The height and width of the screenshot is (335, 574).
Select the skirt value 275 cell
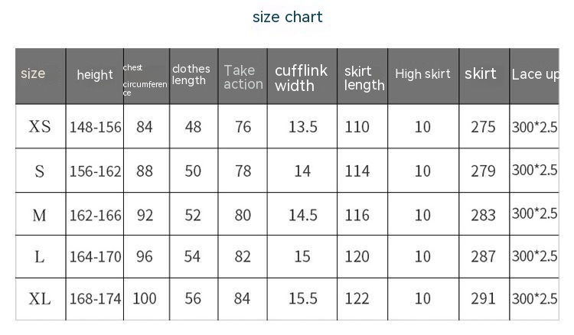483,127
